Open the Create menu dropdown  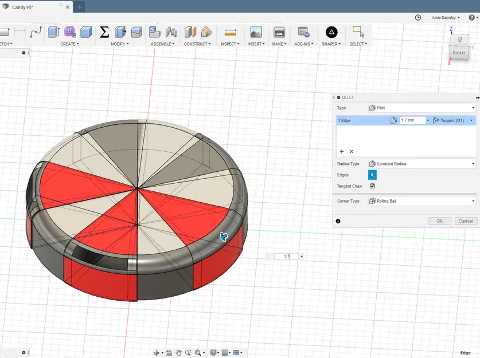click(68, 43)
